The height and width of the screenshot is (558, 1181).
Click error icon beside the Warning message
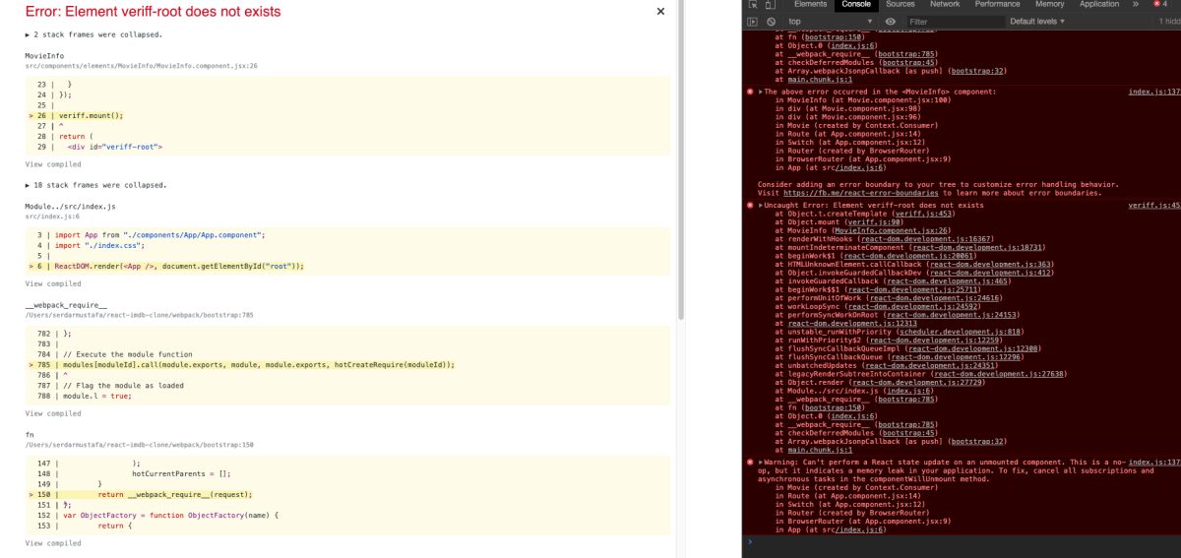coord(751,462)
